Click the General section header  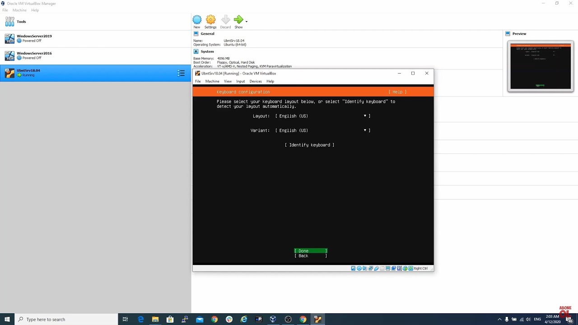(207, 34)
